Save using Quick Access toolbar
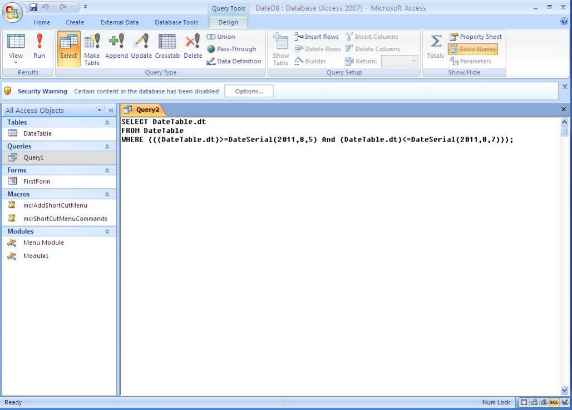 tap(33, 7)
